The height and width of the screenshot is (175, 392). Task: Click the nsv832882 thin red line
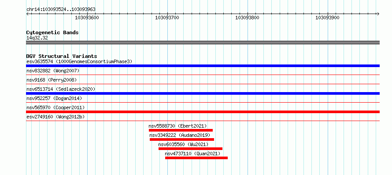203,75
